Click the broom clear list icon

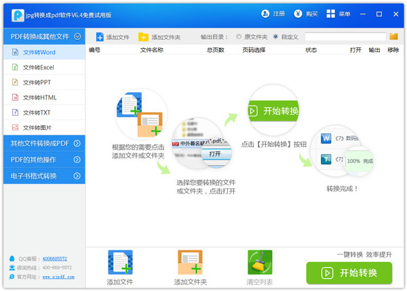pos(260,263)
